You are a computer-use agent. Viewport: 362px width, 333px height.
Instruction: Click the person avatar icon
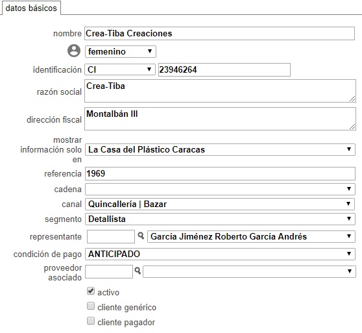[x=74, y=51]
